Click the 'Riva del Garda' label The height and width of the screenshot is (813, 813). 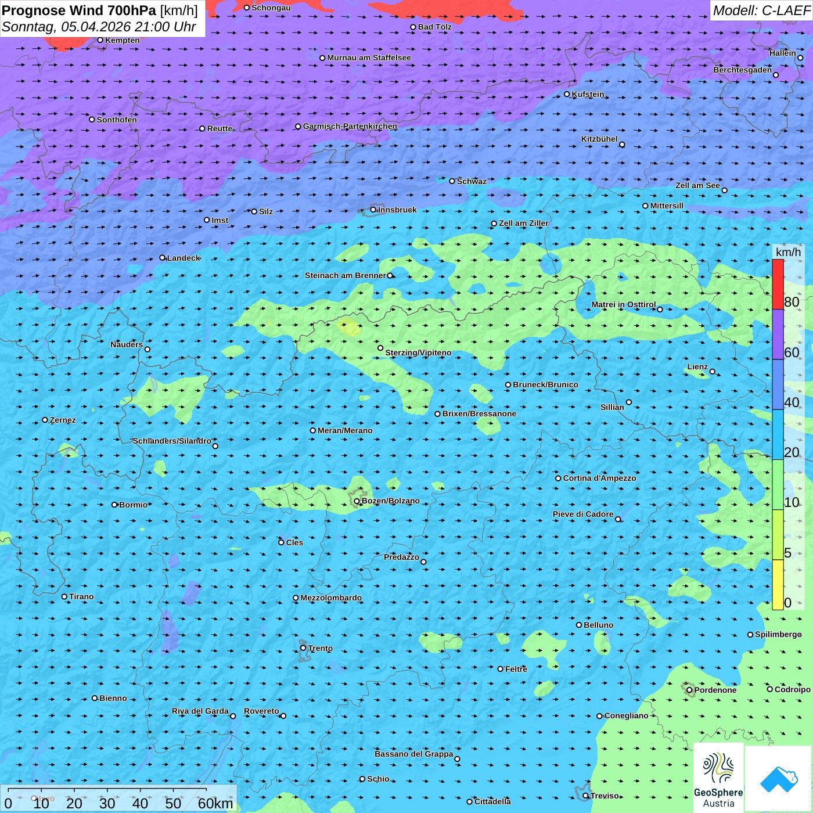coord(200,711)
